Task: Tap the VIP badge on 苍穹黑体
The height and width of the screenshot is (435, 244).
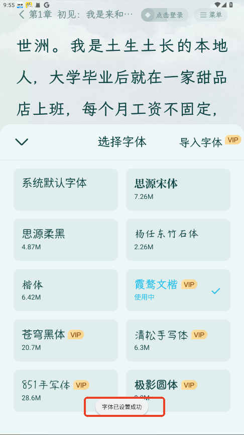Action: point(76,335)
